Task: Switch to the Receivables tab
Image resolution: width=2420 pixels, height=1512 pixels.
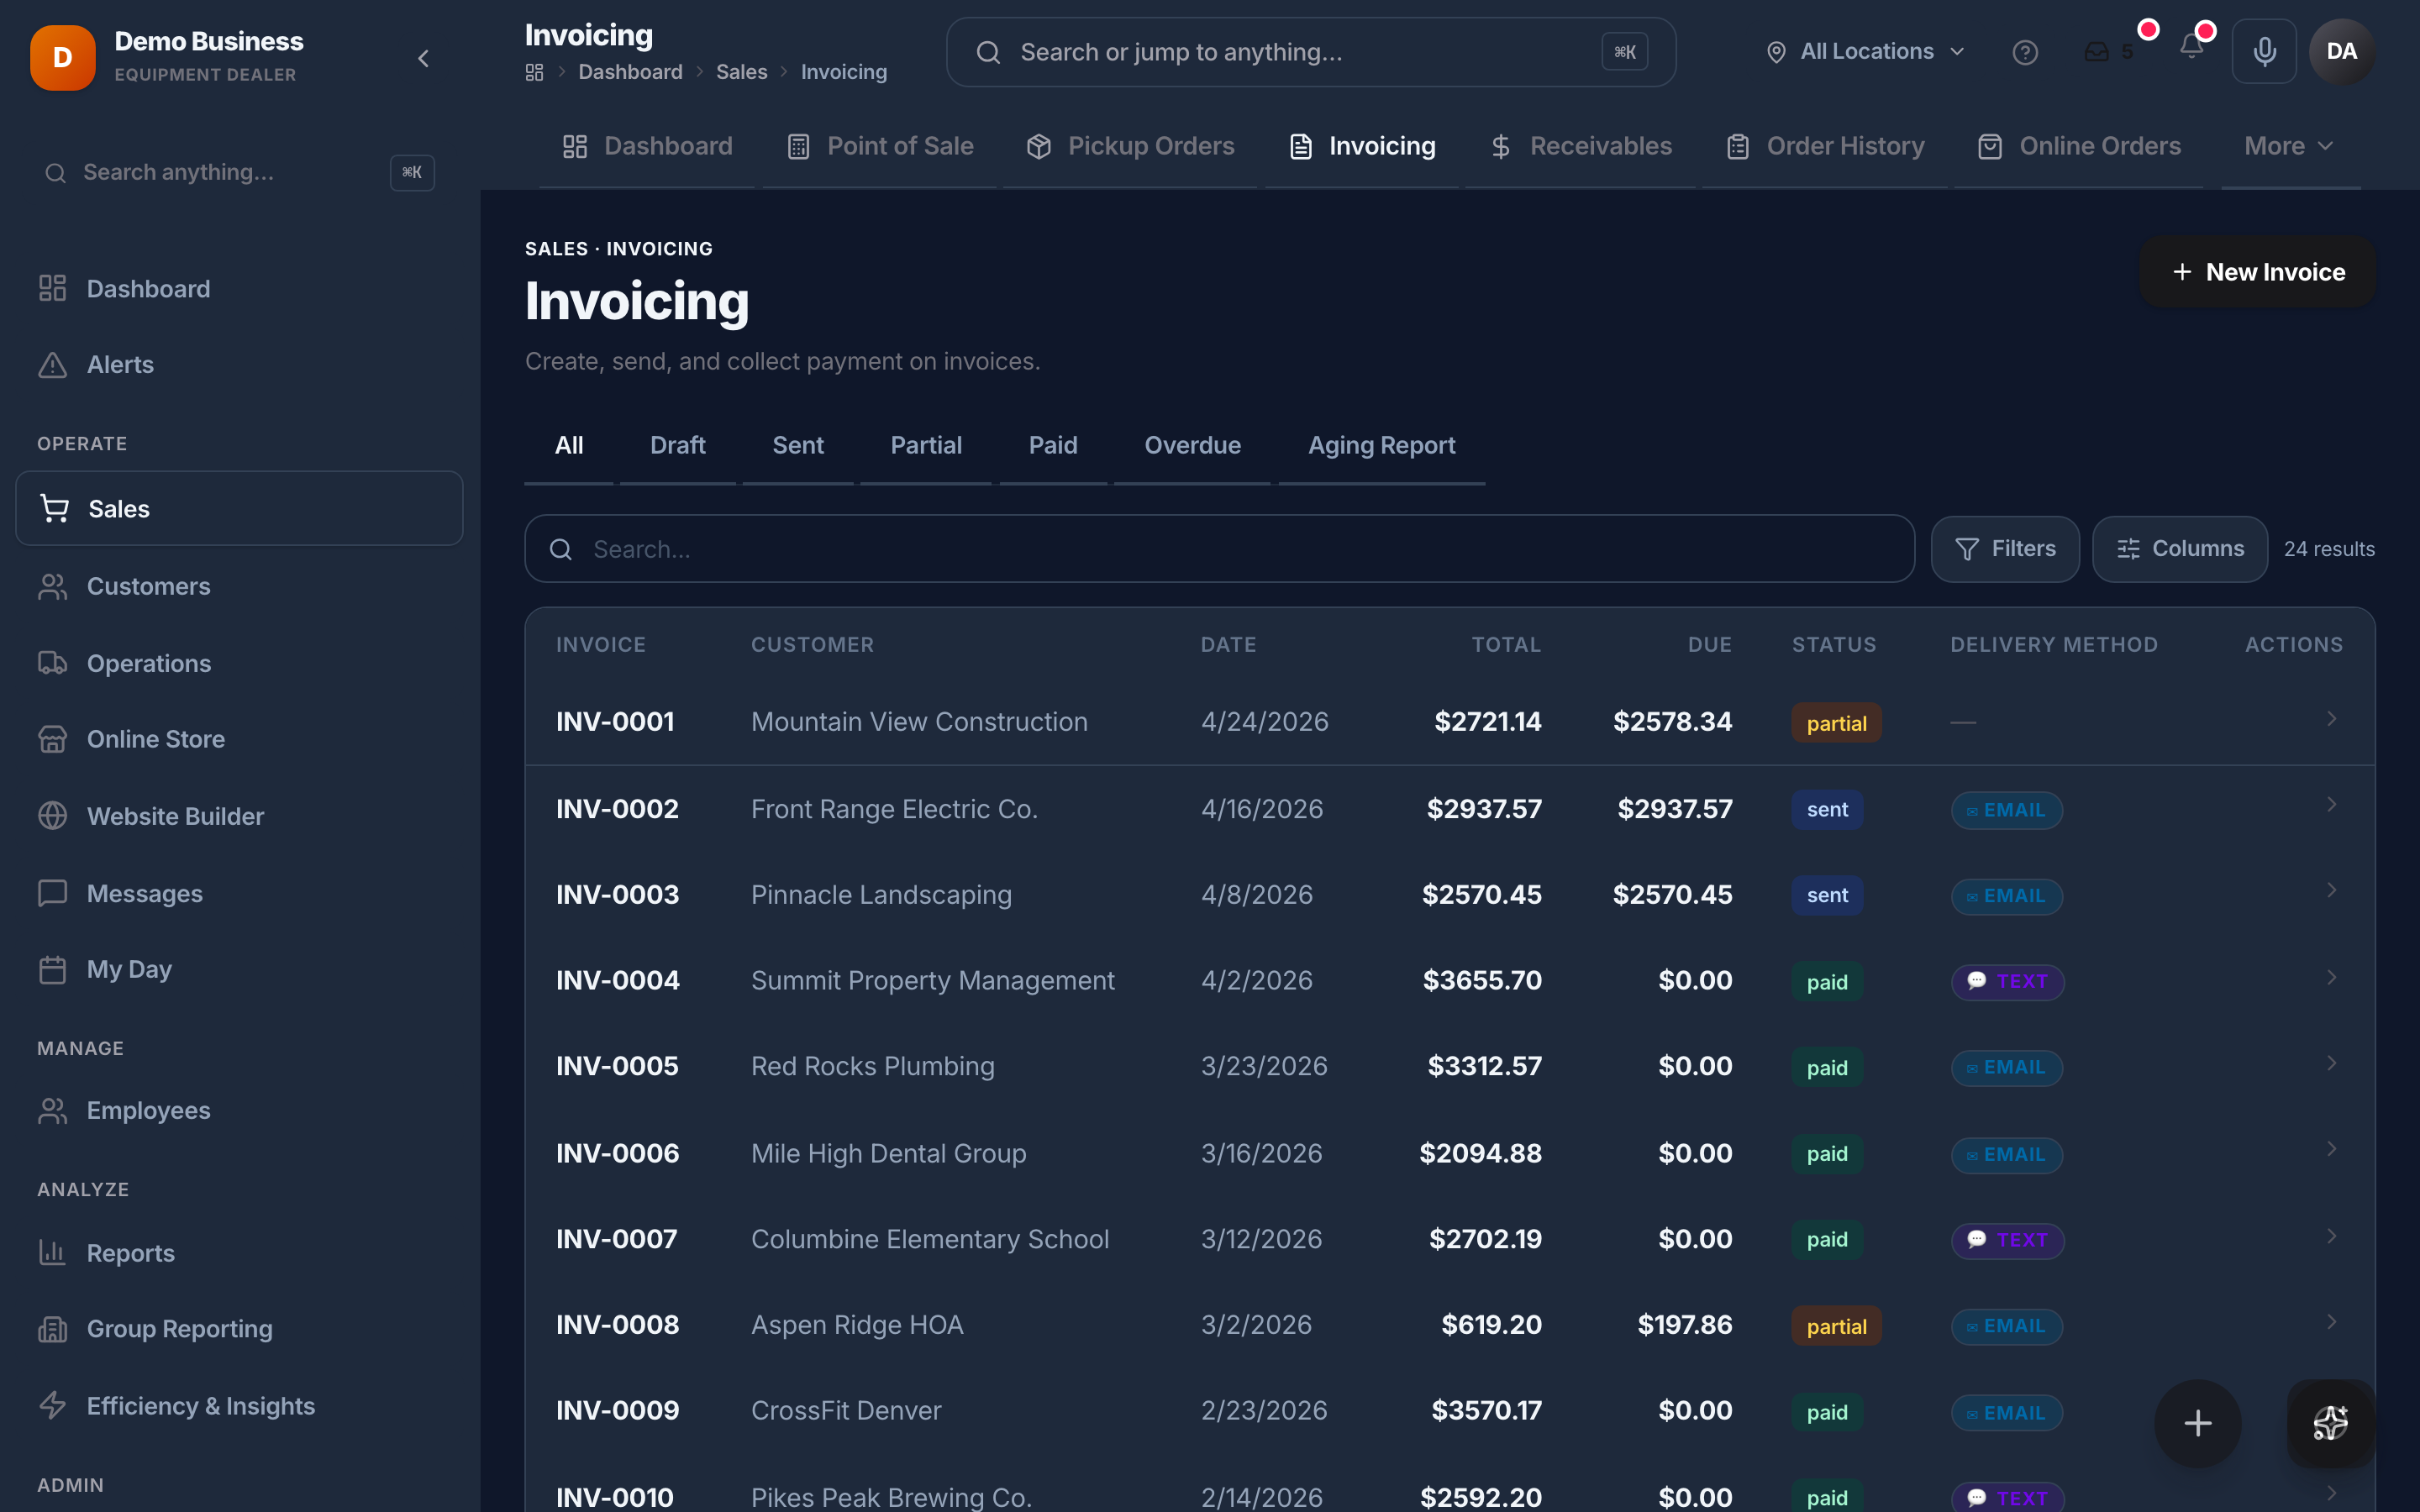Action: click(1580, 146)
